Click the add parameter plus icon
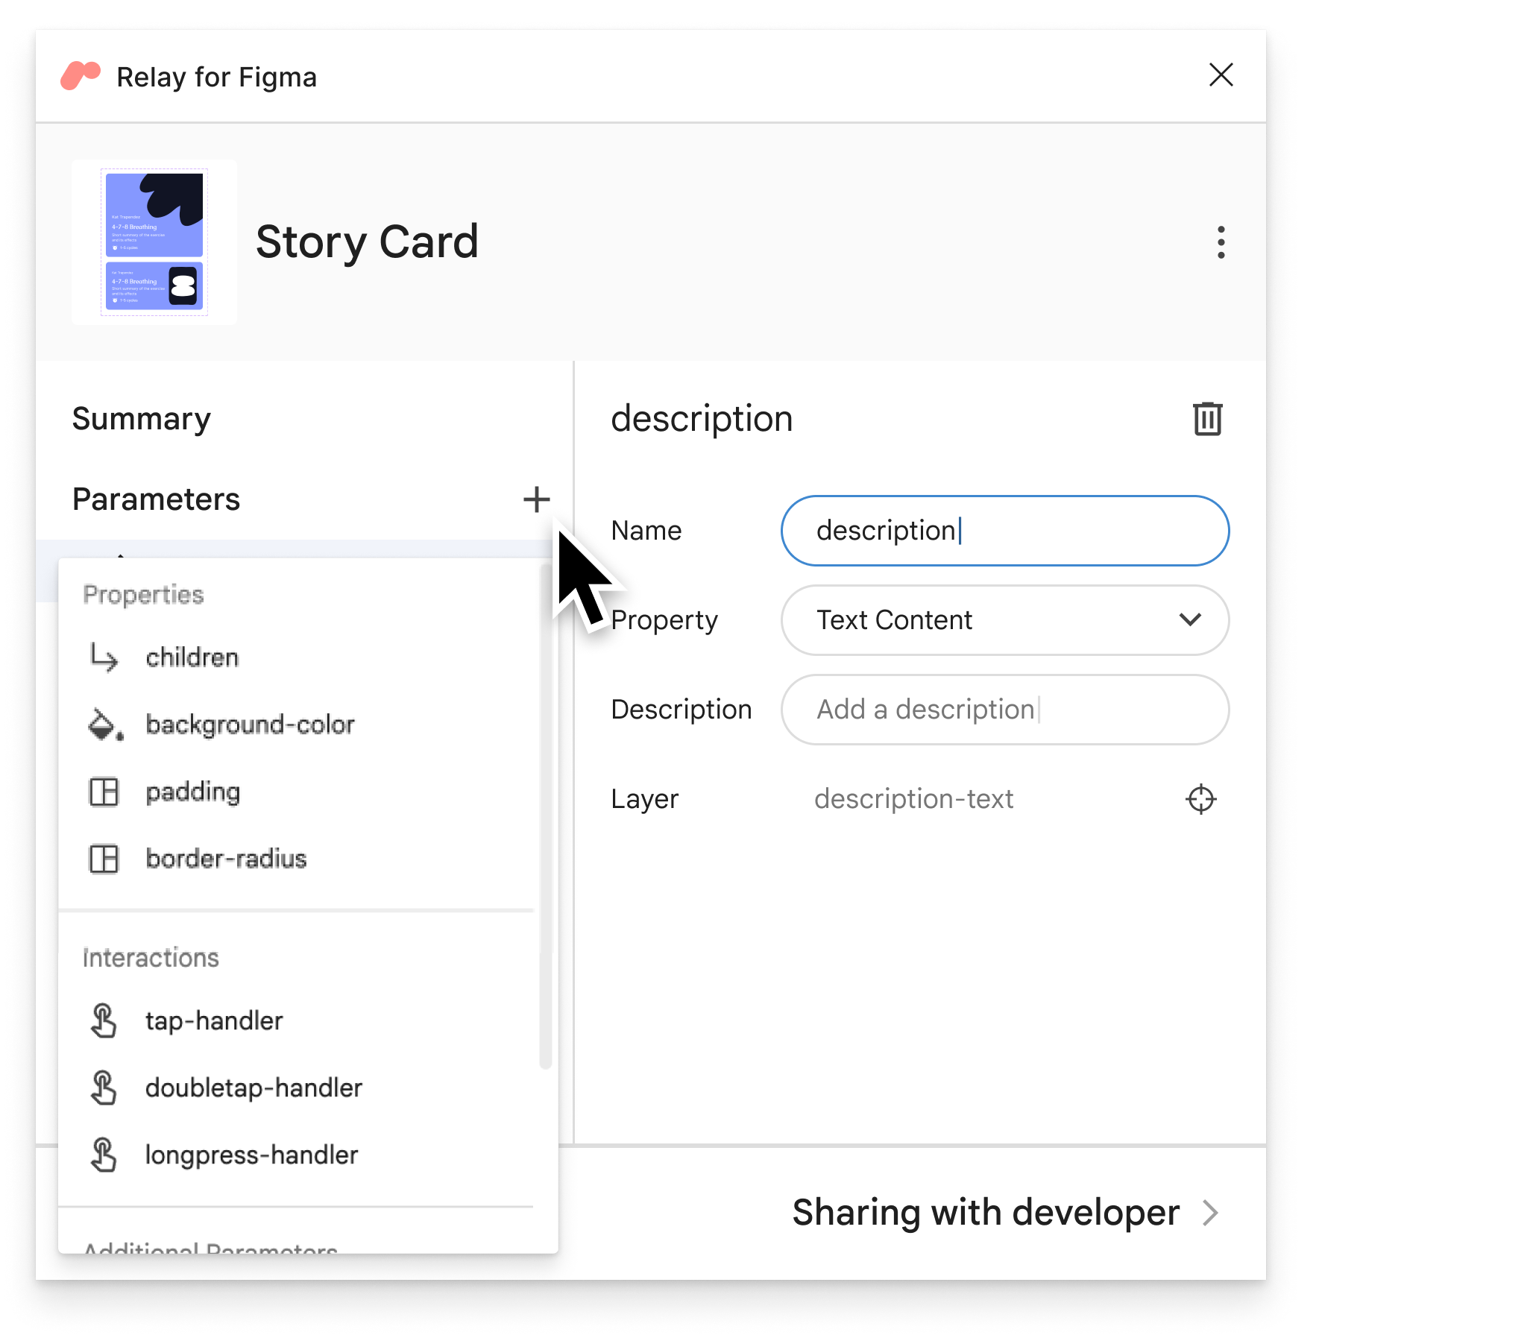 click(x=537, y=499)
